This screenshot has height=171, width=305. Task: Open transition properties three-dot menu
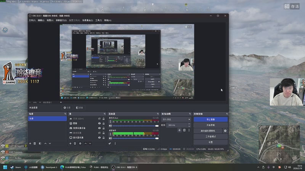coord(189,130)
